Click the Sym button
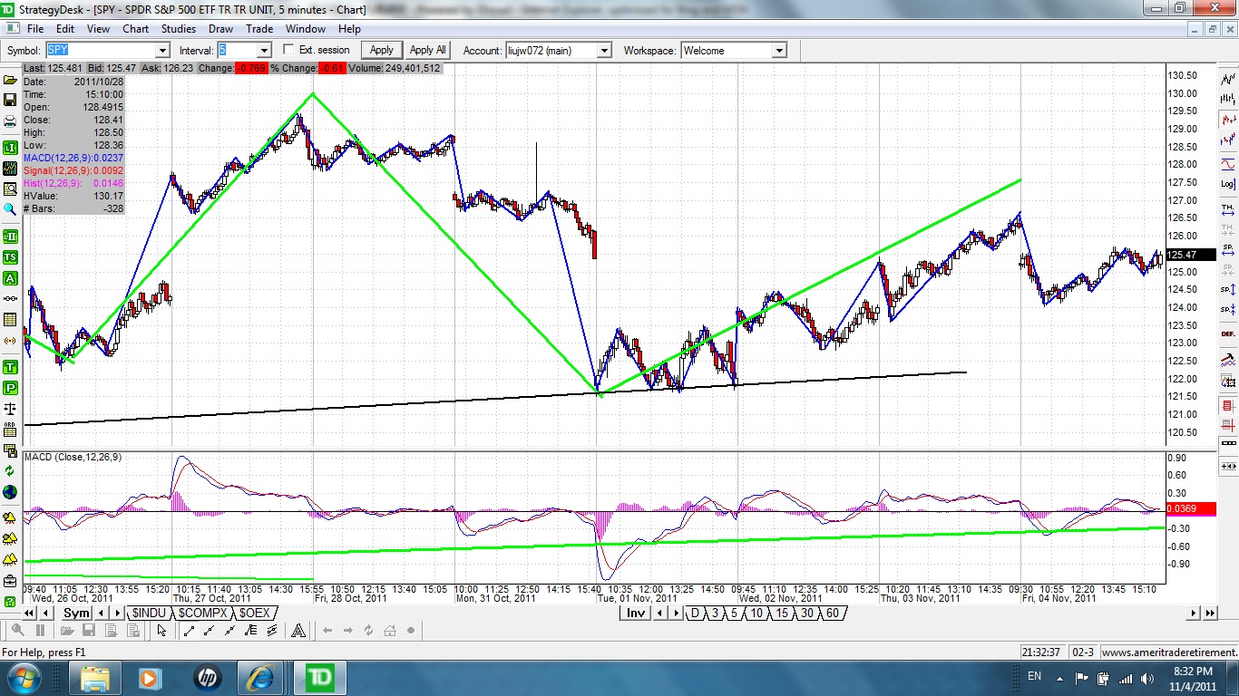1239x696 pixels. tap(77, 614)
